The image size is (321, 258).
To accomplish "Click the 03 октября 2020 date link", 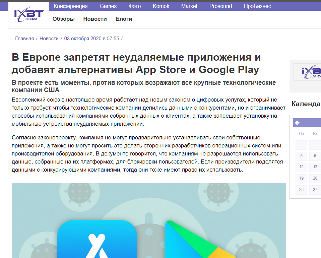I will 83,39.
